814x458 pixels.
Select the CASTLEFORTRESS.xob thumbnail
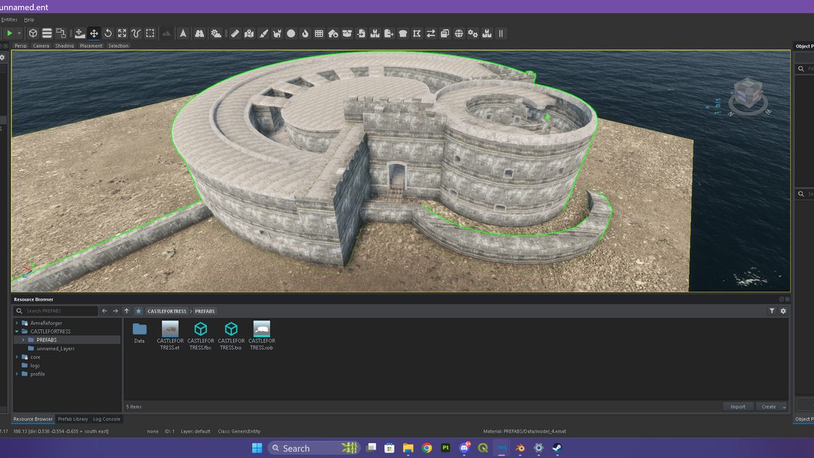tap(261, 329)
